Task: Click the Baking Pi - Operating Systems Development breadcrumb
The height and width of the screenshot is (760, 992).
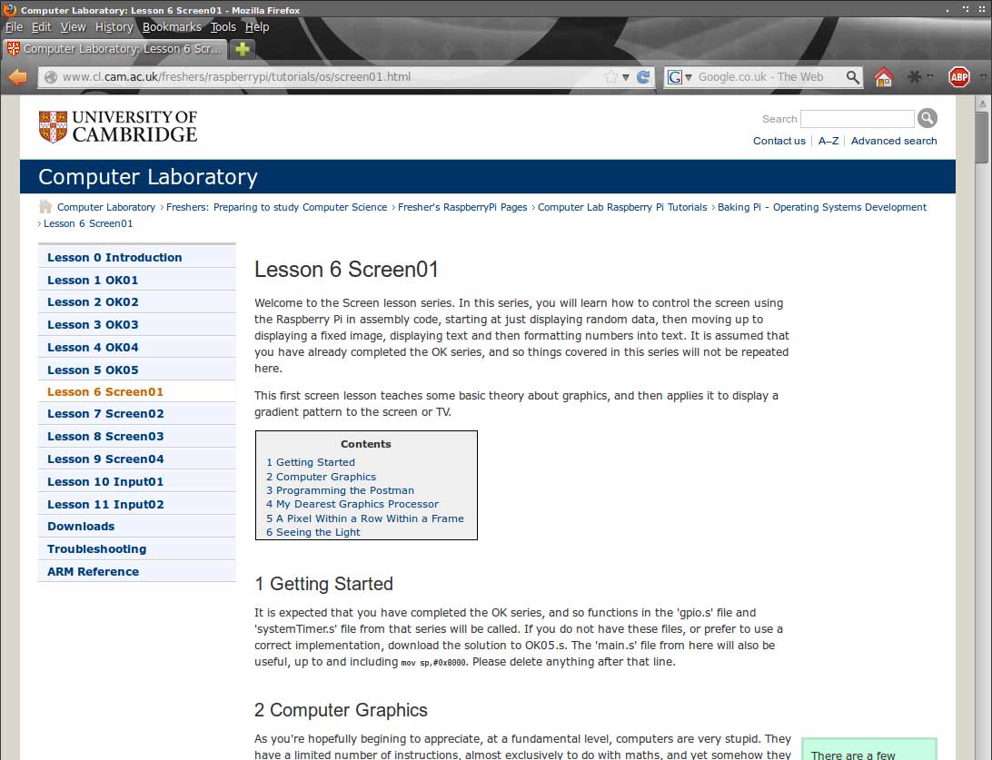Action: coord(822,207)
